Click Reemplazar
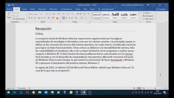Image resolution: width=174 pixels, height=98 pixels. [148, 16]
